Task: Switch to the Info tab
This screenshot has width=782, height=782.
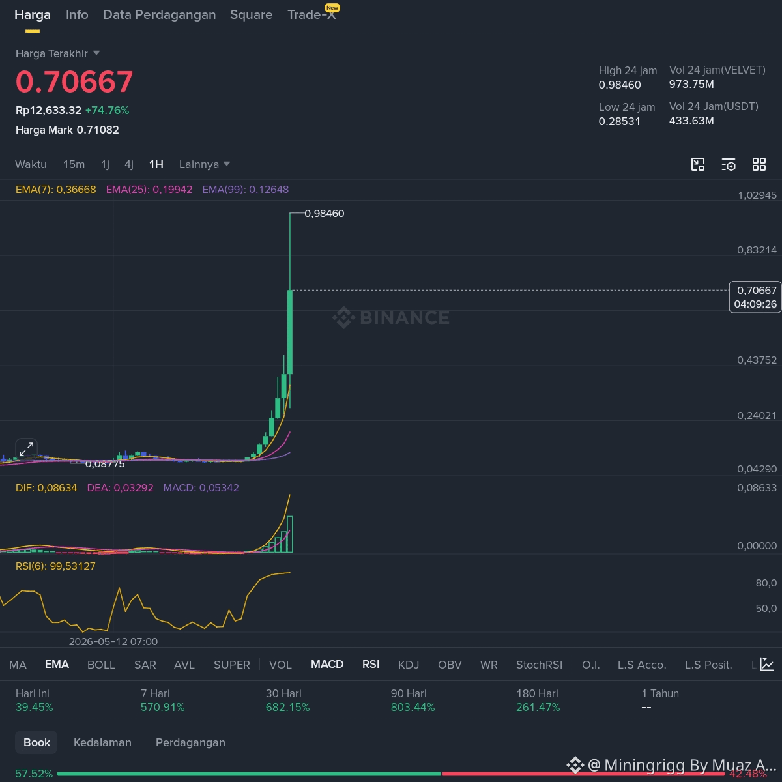Action: pos(77,14)
